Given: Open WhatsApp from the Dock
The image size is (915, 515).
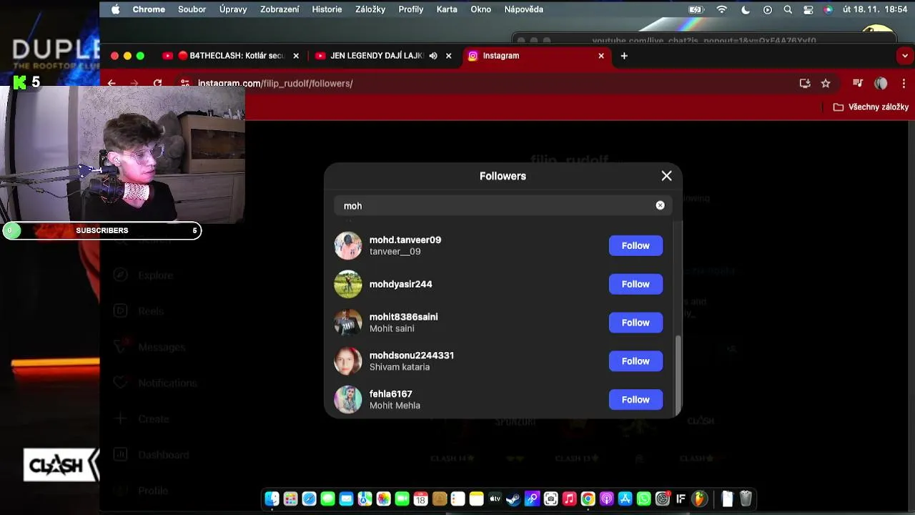Looking at the screenshot, I should click(643, 499).
